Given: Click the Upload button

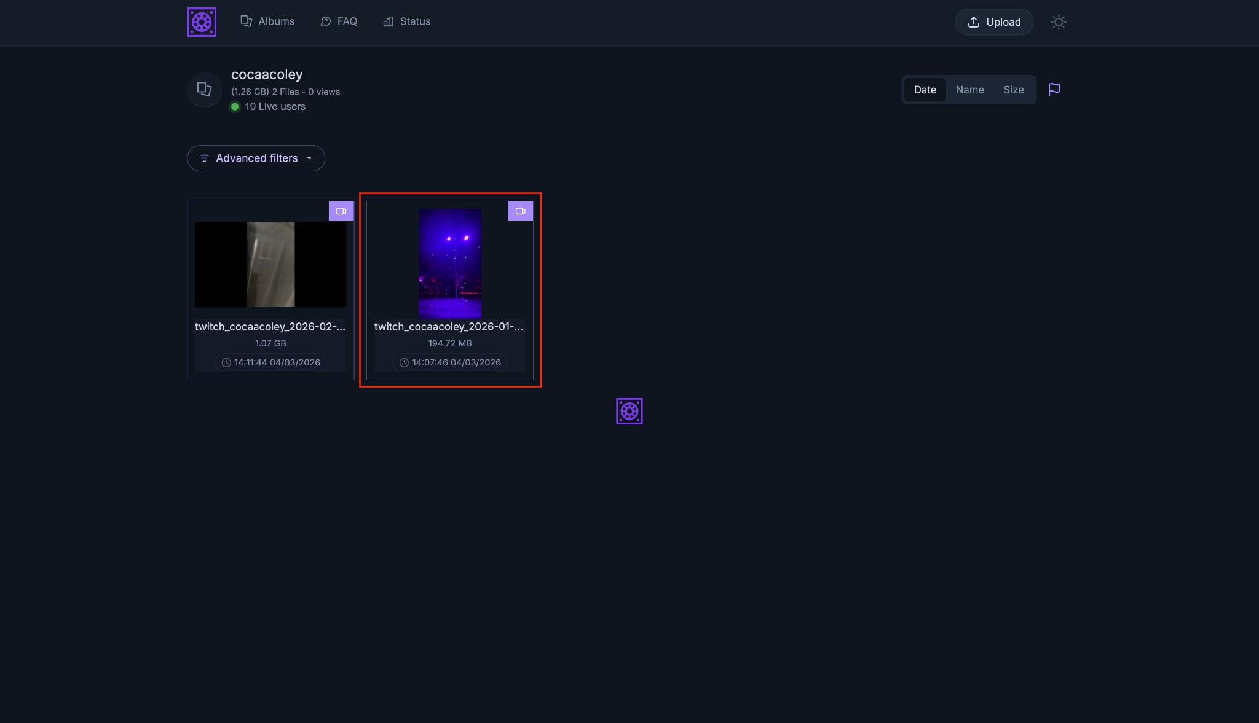Looking at the screenshot, I should tap(993, 22).
